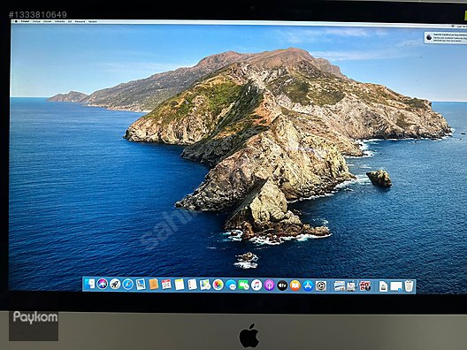467x350 pixels.
Task: Open Apple TV black icon
Action: [282, 285]
